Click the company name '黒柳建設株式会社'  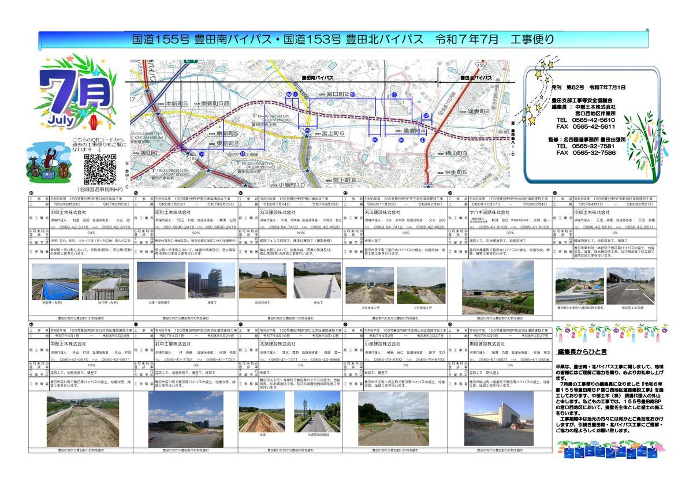point(488,343)
